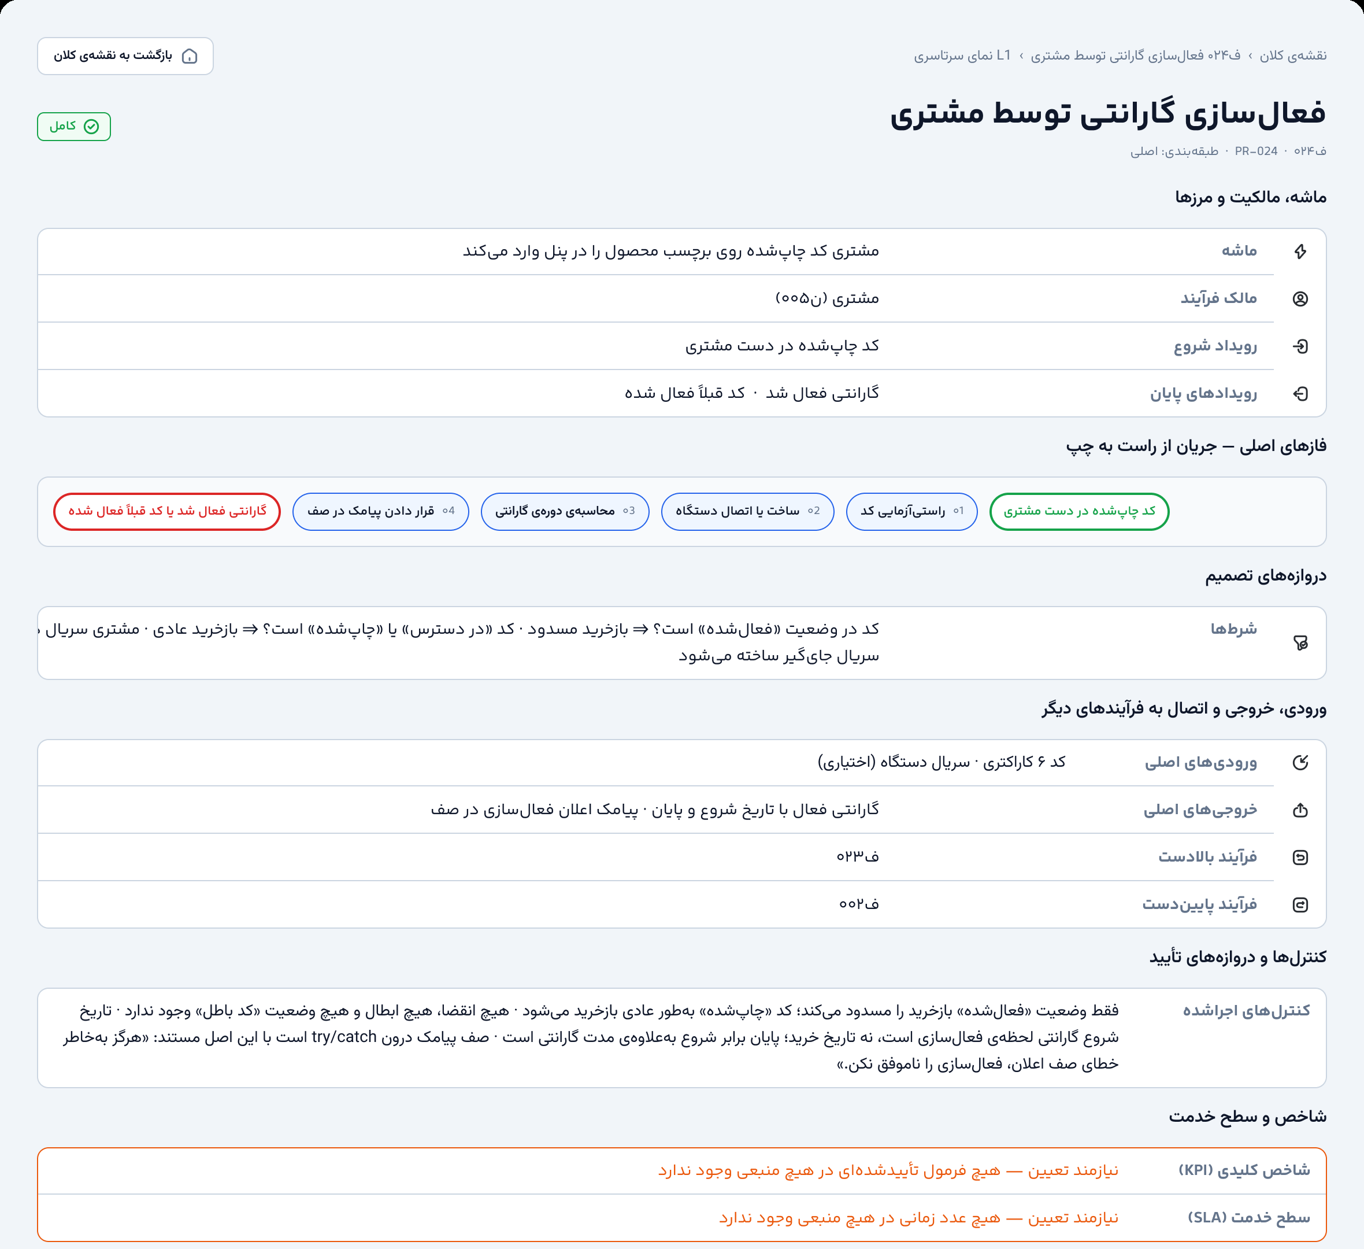Select the green phase chip کد چاپ‌شده در دست مشتری

tap(1079, 511)
